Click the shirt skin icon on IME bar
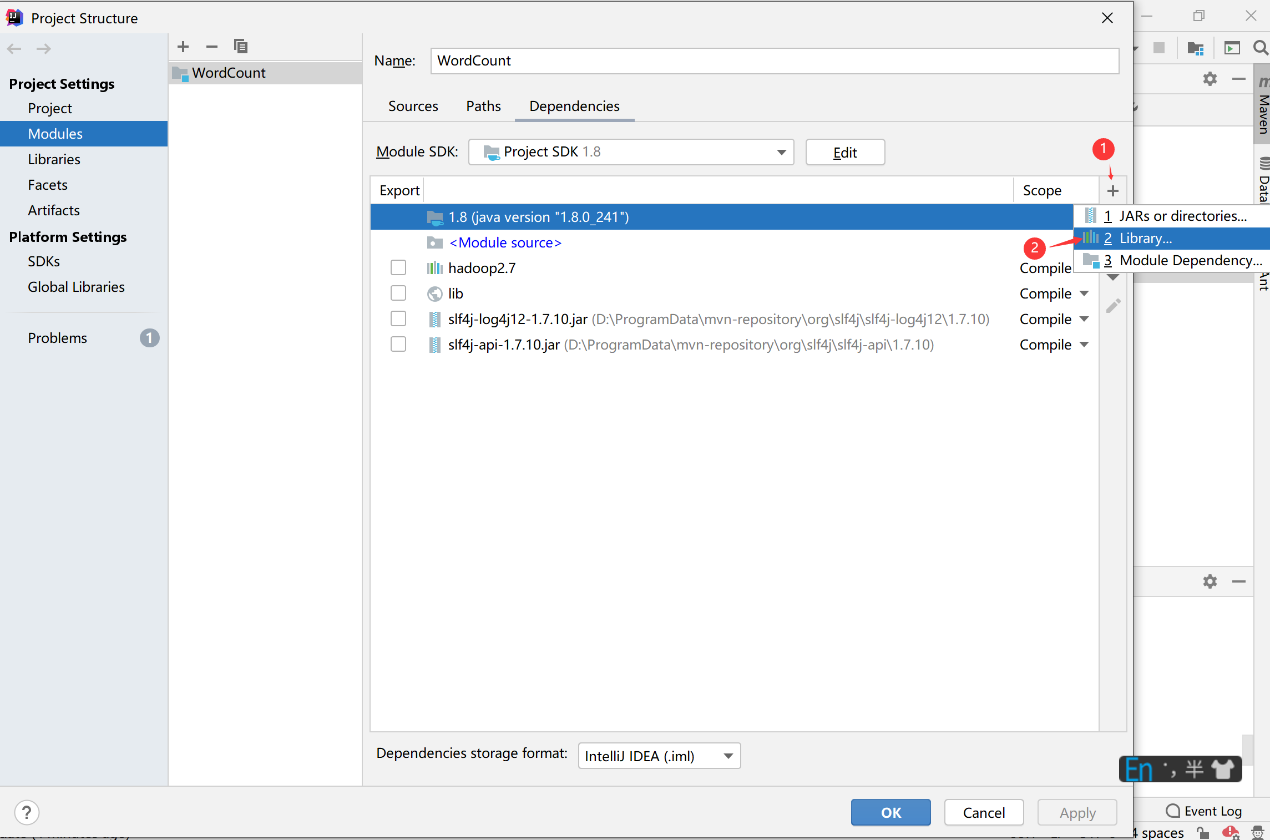 click(x=1223, y=770)
